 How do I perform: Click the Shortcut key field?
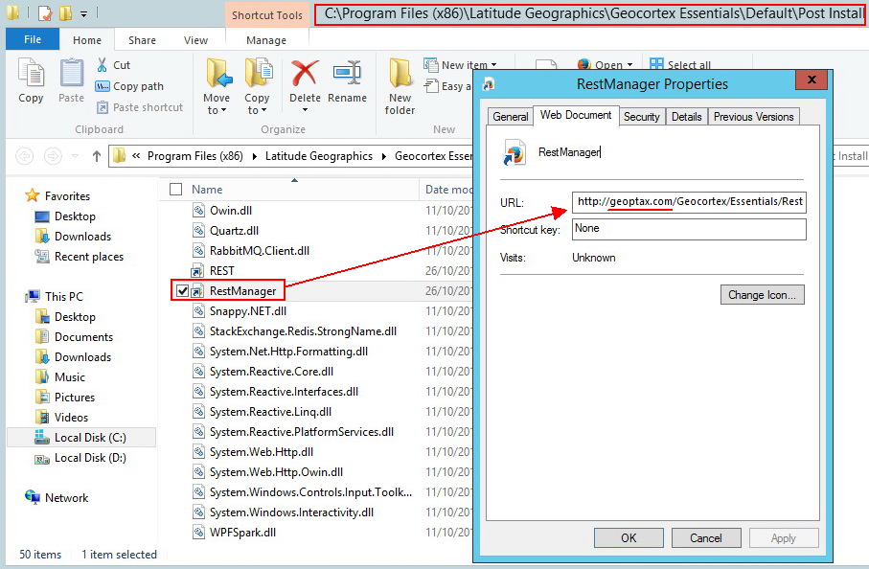click(x=689, y=229)
